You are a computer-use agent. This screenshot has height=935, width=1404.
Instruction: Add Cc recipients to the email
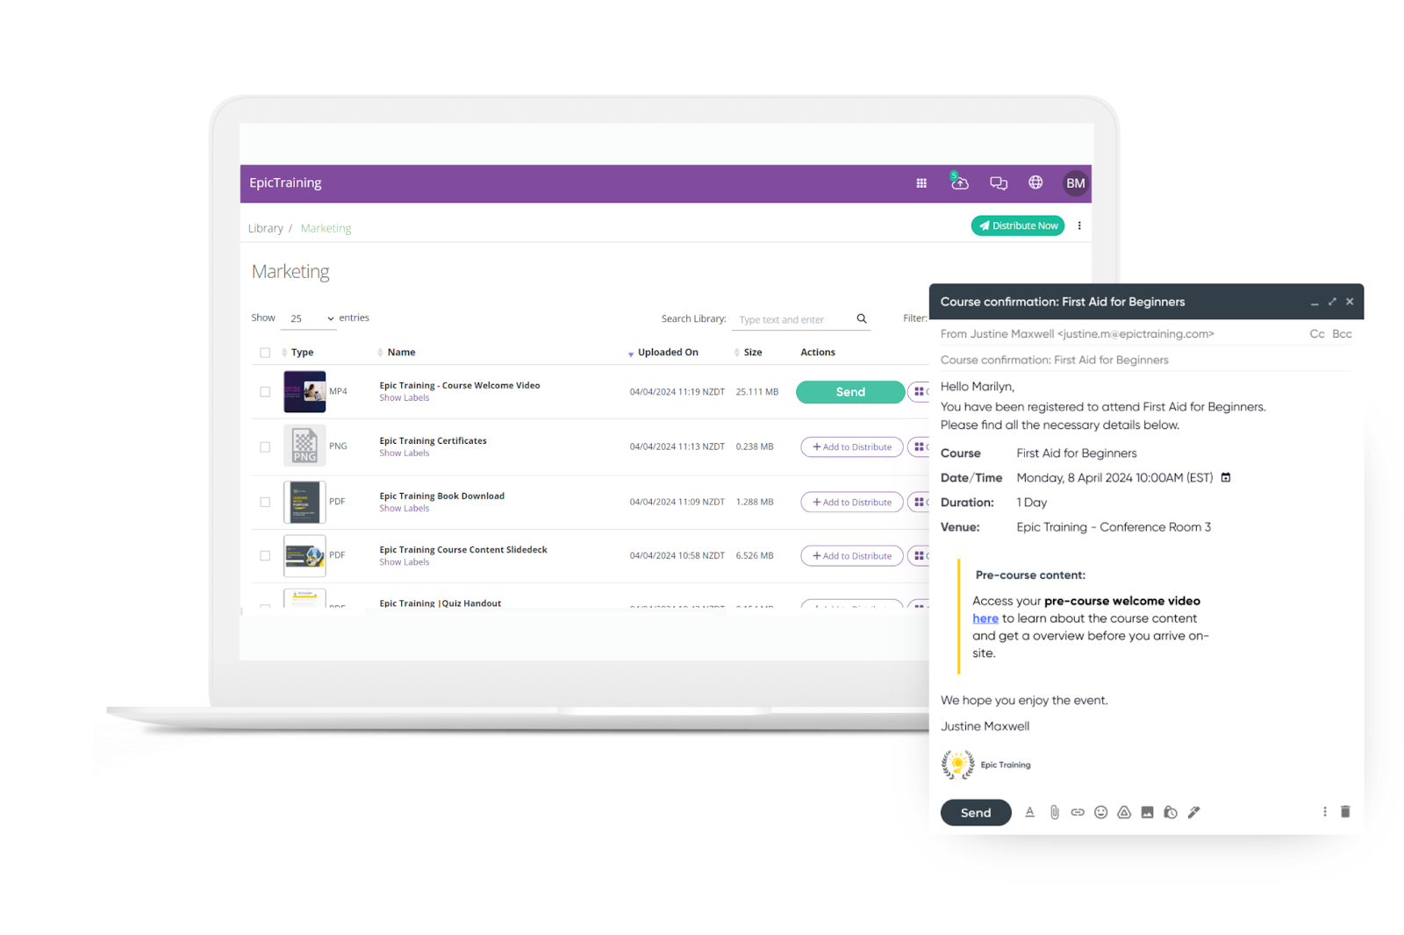pos(1317,334)
